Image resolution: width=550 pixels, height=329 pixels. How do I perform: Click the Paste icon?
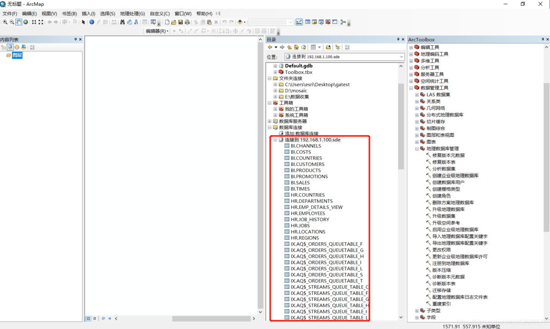pyautogui.click(x=209, y=22)
